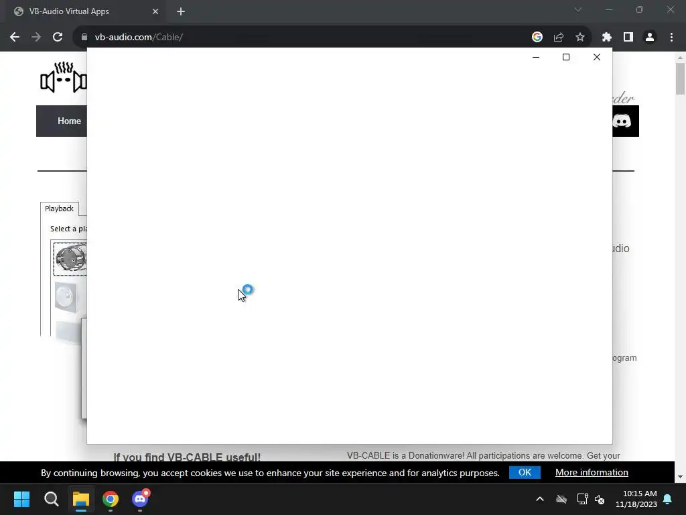Reload the vb-audio page
Screen dimensions: 686x515
(58, 38)
